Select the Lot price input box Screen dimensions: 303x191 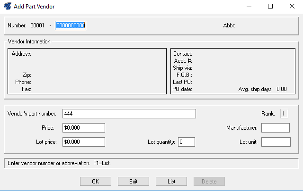[x=83, y=142]
